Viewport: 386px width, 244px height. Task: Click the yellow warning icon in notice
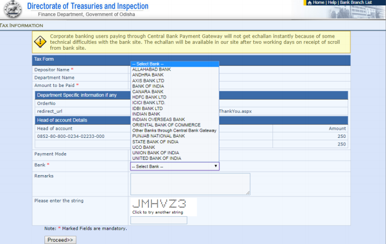coord(40,42)
